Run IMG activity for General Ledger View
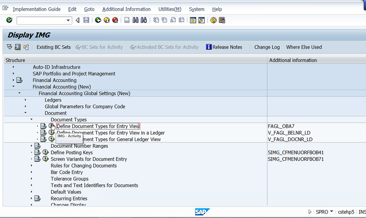 click(x=52, y=139)
